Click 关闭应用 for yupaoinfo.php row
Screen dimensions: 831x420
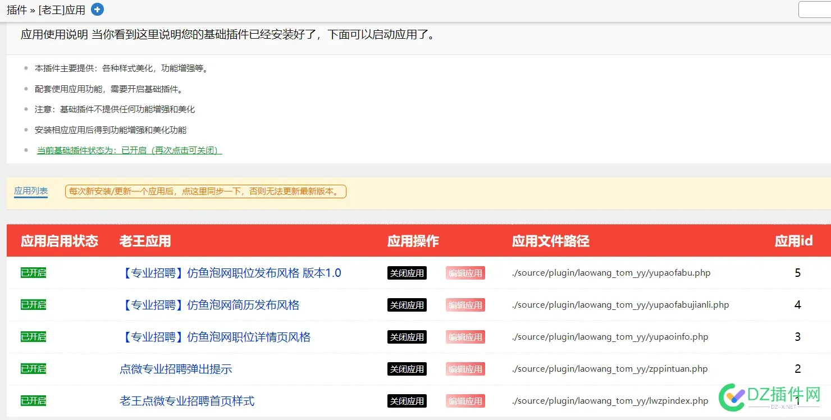[407, 337]
